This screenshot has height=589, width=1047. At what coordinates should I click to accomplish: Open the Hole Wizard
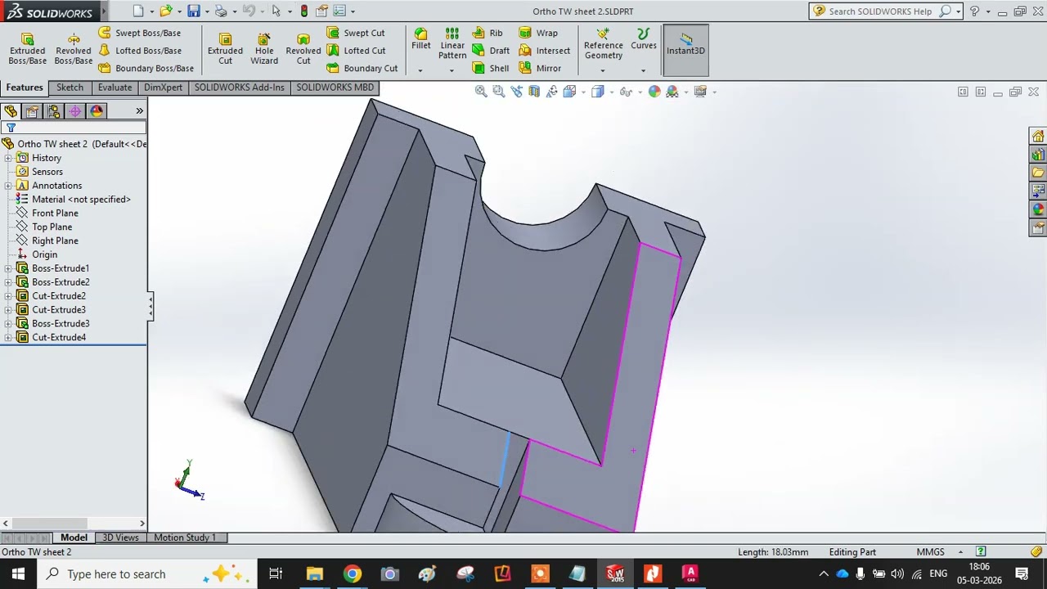click(x=264, y=49)
